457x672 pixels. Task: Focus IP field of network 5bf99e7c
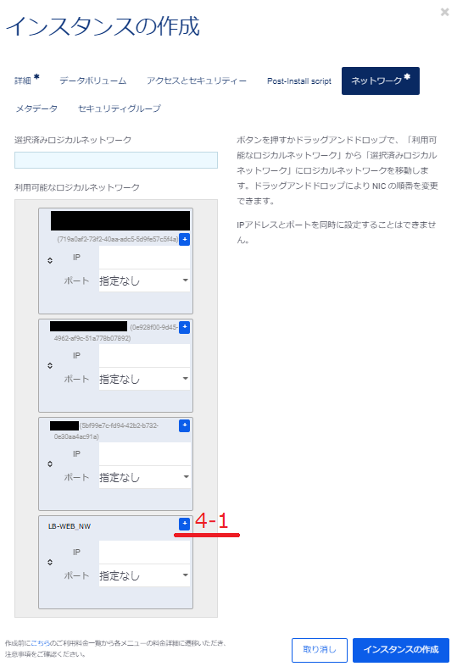click(x=144, y=453)
